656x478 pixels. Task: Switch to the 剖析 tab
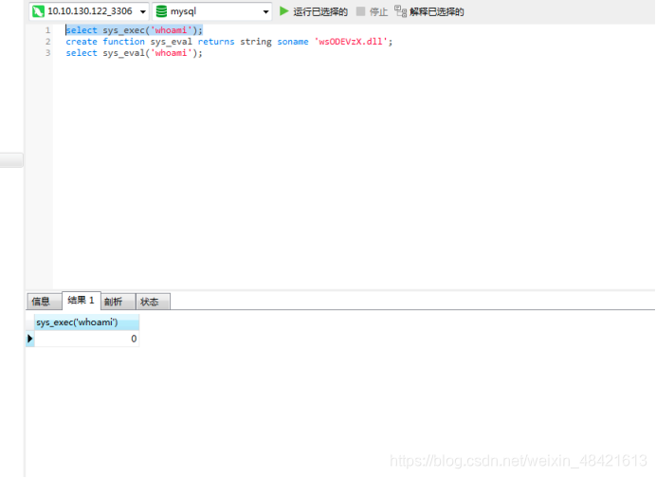118,302
